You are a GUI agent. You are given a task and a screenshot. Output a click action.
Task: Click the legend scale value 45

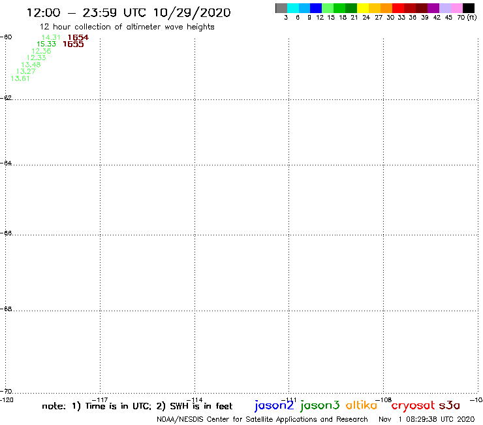tap(448, 18)
